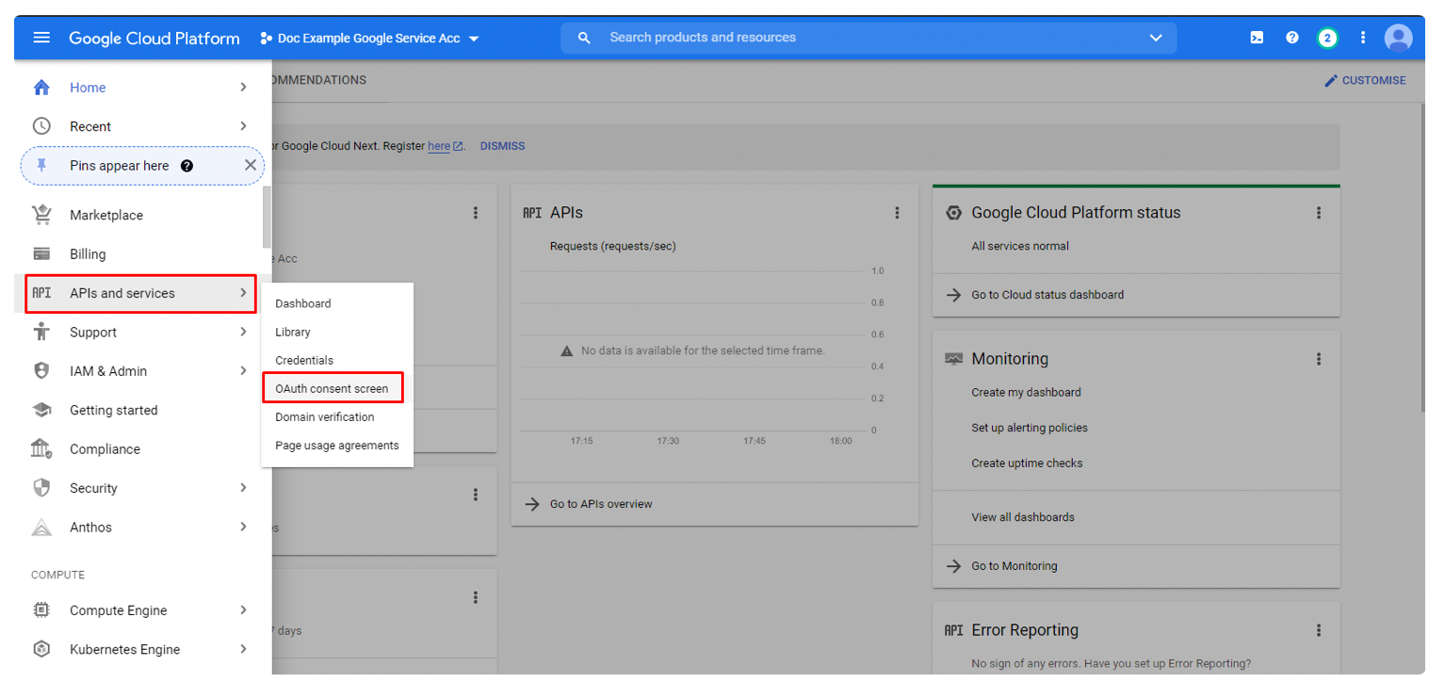Expand the search bar dropdown arrow
This screenshot has height=699, width=1445.
click(1156, 38)
